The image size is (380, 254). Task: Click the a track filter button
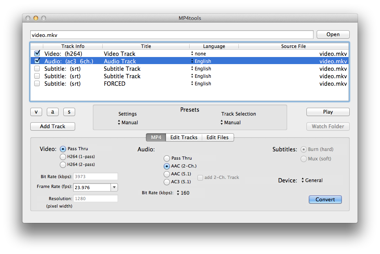pos(53,112)
